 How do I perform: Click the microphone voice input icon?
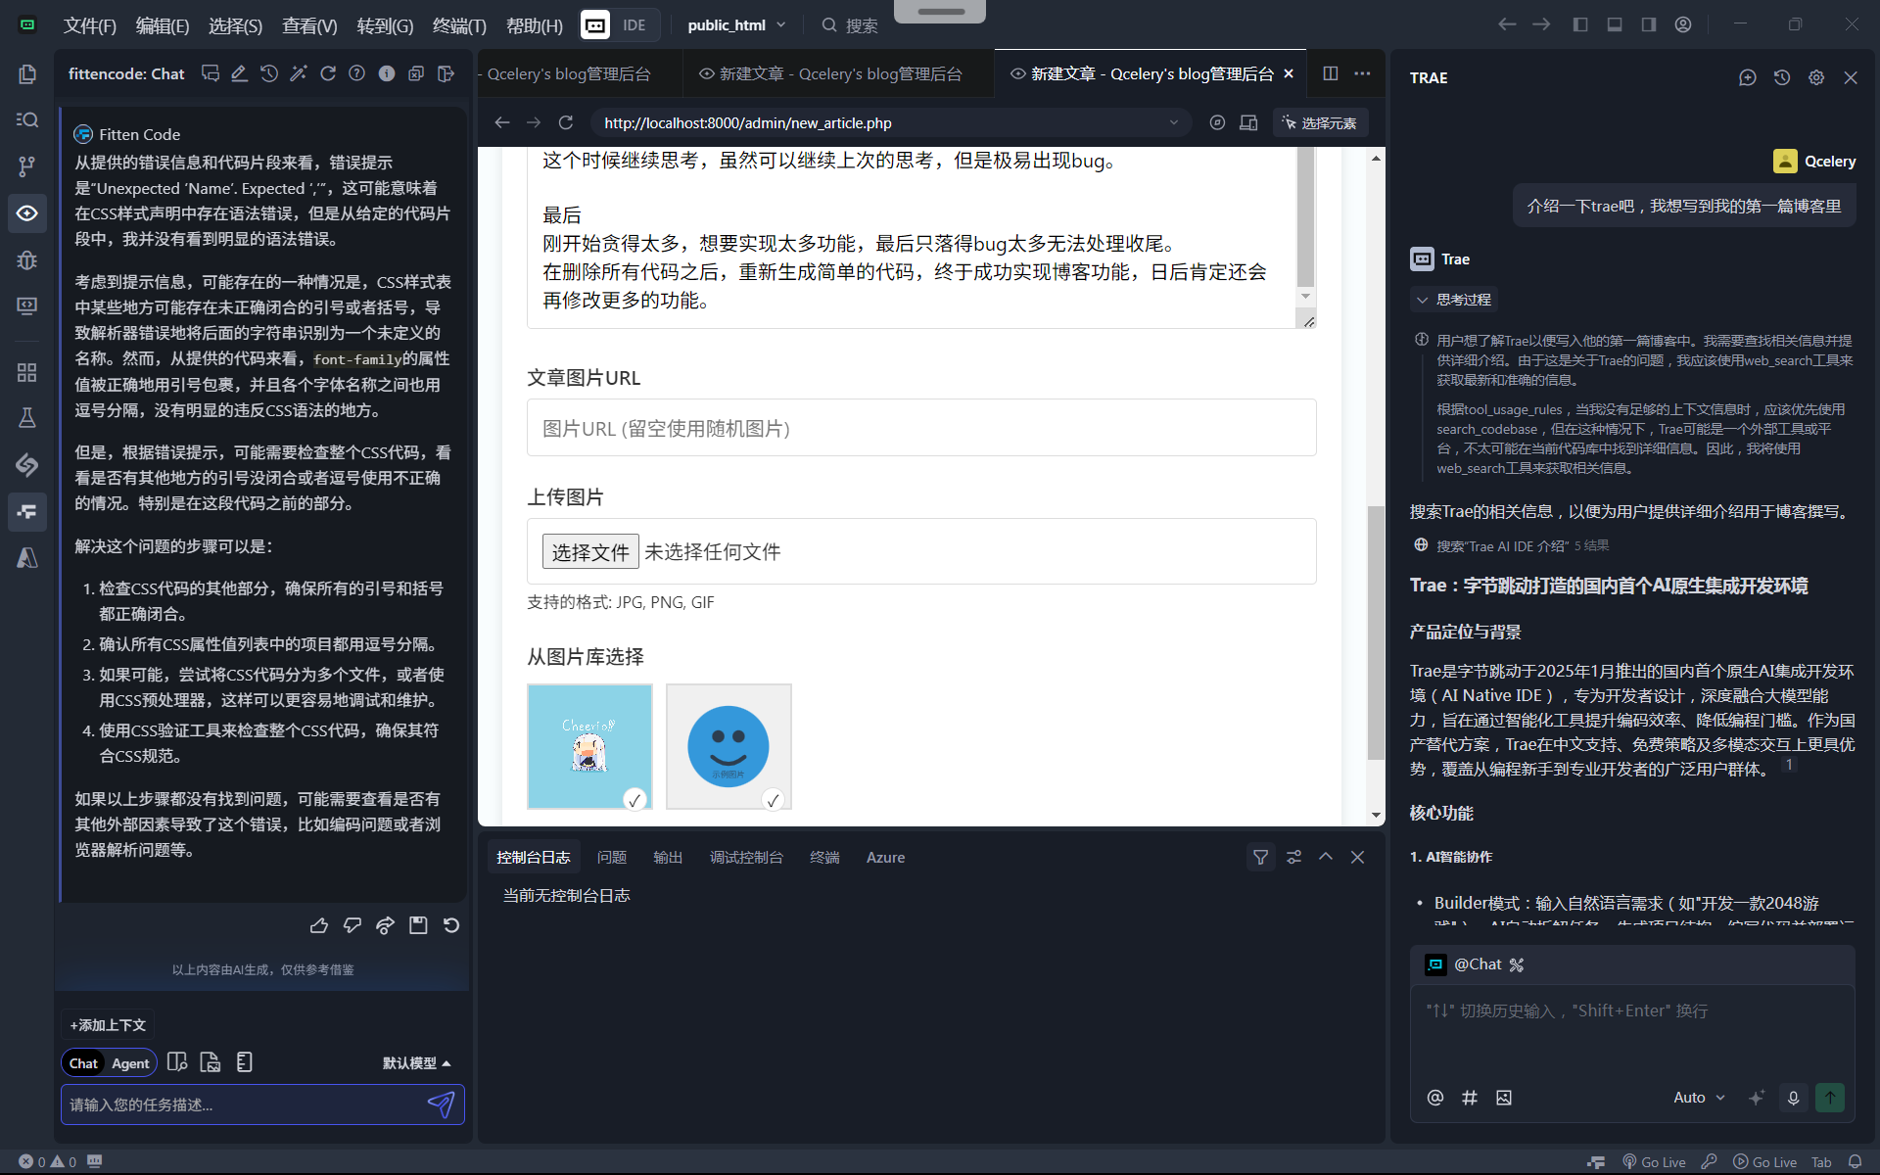[x=1793, y=1098]
